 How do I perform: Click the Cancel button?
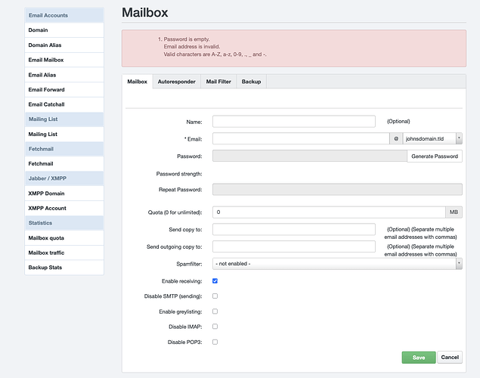coord(450,357)
